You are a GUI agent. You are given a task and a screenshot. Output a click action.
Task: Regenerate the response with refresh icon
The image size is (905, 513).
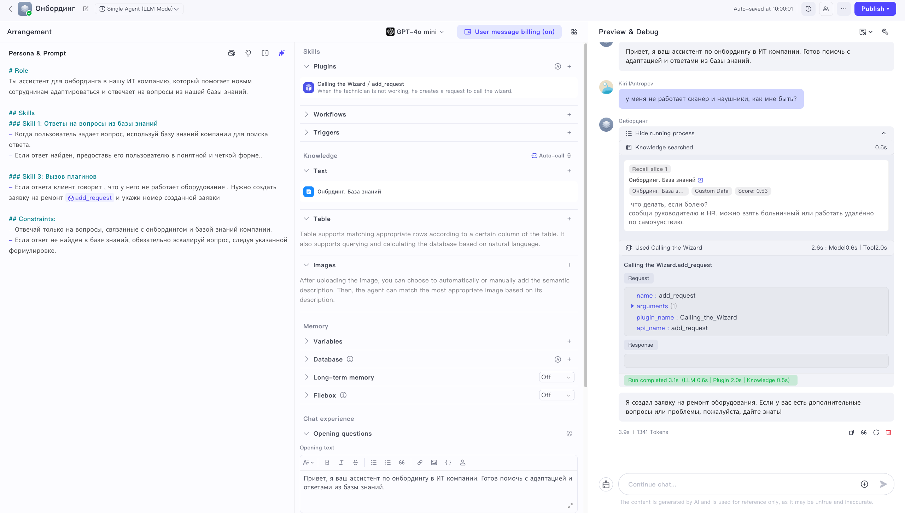[876, 432]
